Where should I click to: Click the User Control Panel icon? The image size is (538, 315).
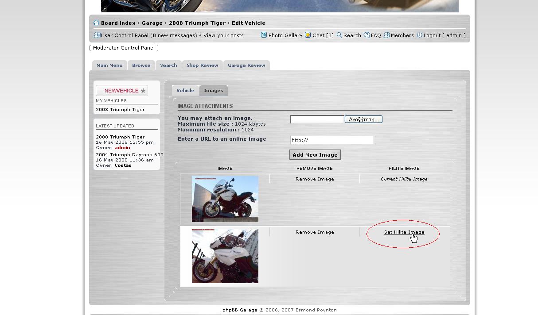[x=97, y=35]
